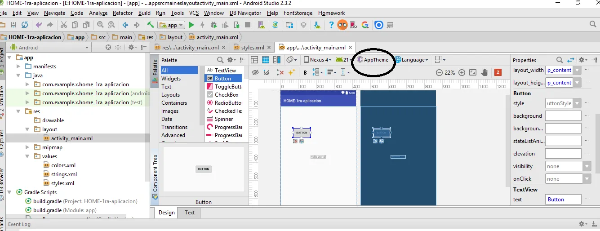This screenshot has height=231, width=600.
Task: Open the Nexus 4 device dropdown
Action: coord(317,60)
